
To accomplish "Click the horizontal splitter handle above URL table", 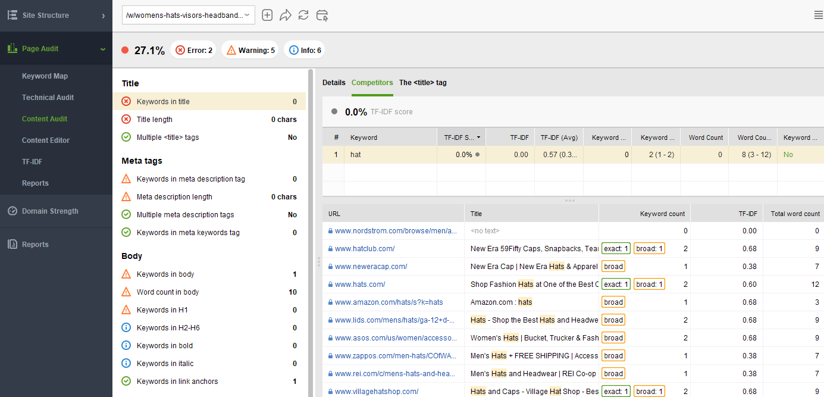I will tap(570, 201).
